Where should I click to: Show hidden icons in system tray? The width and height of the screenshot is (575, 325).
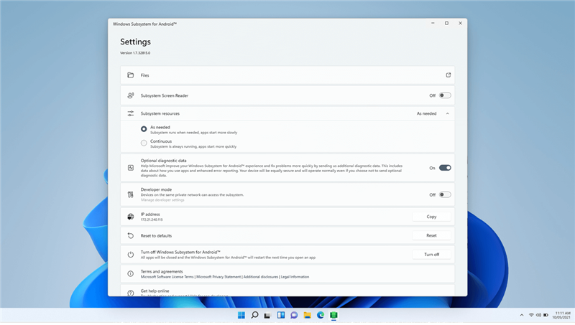coord(521,315)
